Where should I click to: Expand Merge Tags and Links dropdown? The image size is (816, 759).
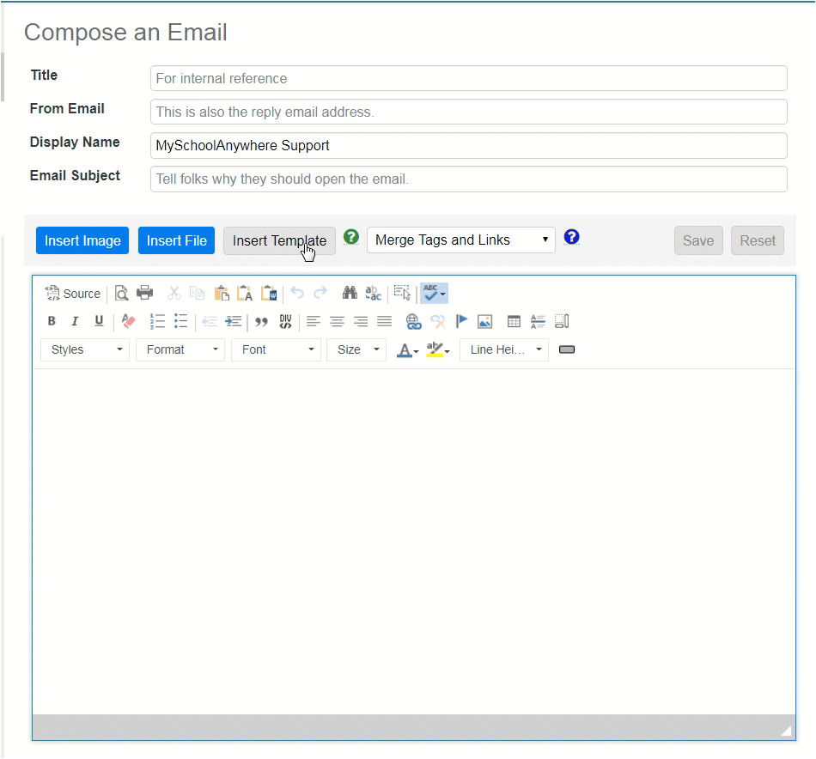[461, 240]
